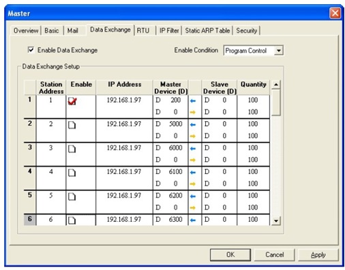The width and height of the screenshot is (345, 270).
Task: Click the blue left arrow in row 1
Action: 193,101
